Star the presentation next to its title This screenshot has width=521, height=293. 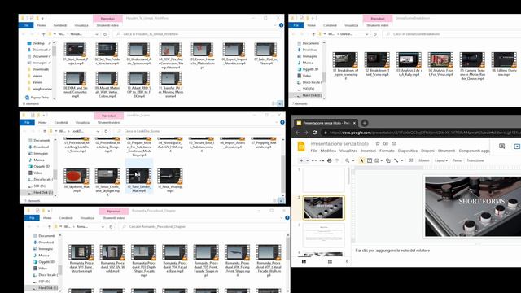click(x=378, y=143)
